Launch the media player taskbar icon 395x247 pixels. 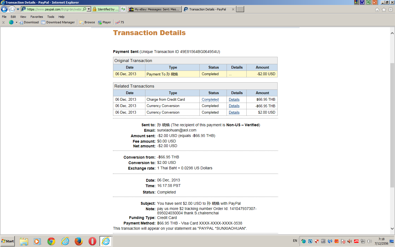37,241
